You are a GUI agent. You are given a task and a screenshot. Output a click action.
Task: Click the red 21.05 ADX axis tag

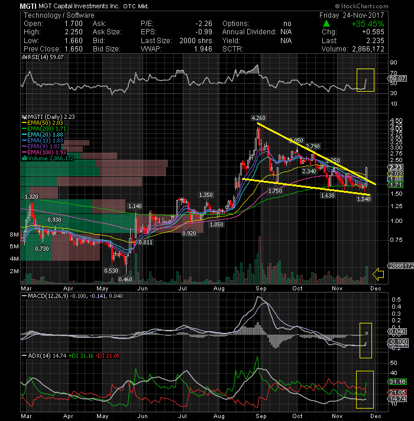397,392
